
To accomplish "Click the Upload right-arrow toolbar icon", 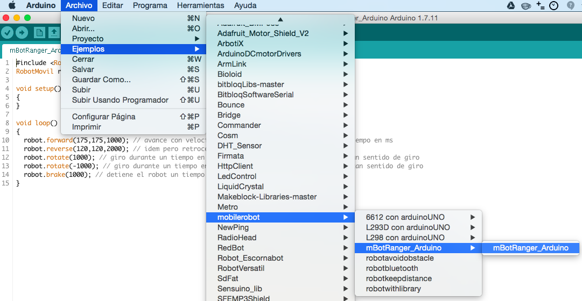I will click(22, 33).
